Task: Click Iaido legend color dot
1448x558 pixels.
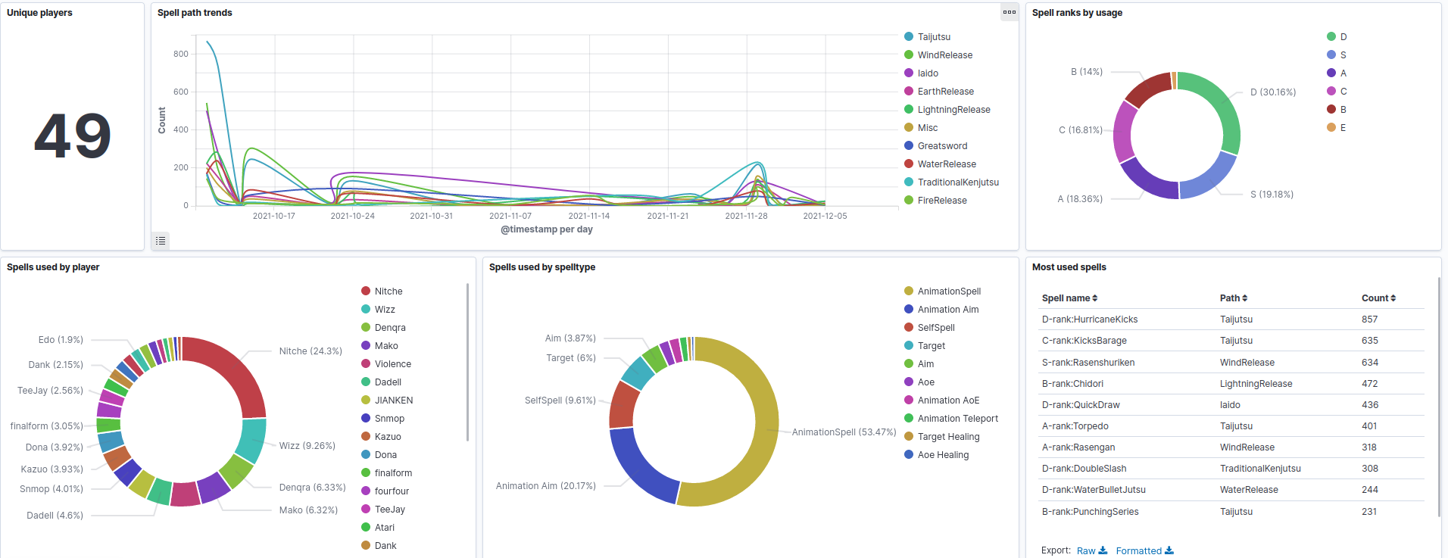Action: (909, 73)
